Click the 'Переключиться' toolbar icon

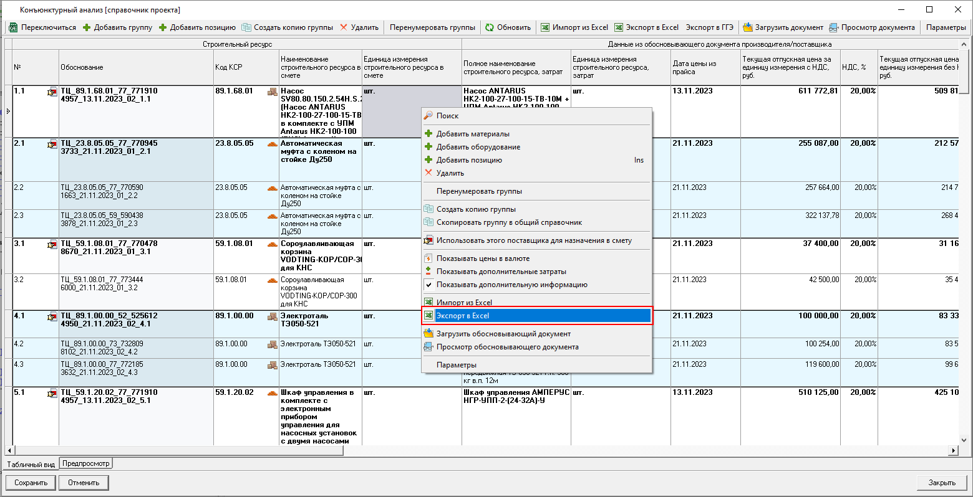13,27
